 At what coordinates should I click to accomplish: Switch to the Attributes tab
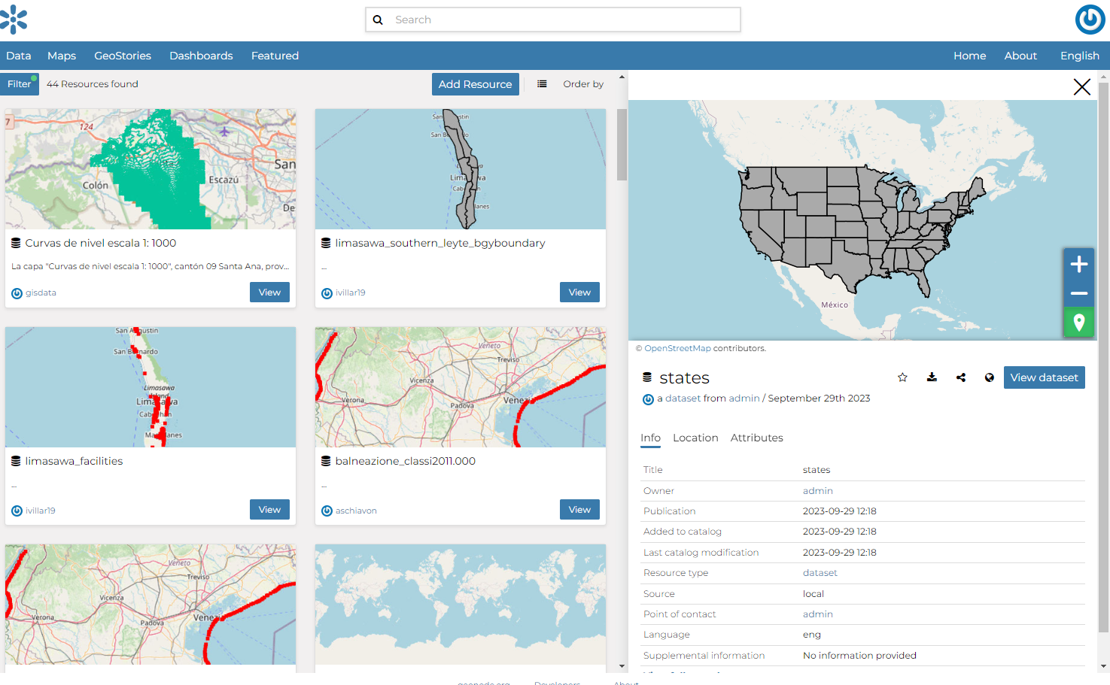(756, 438)
